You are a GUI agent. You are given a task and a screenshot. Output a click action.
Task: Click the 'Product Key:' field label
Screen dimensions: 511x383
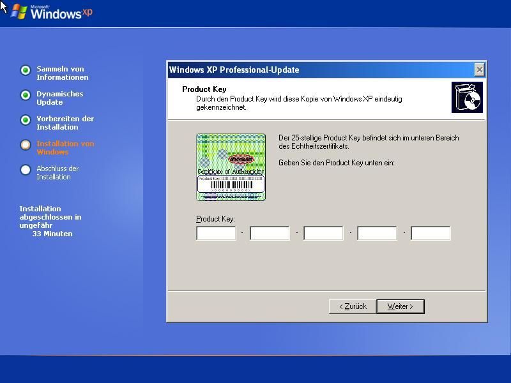point(215,219)
